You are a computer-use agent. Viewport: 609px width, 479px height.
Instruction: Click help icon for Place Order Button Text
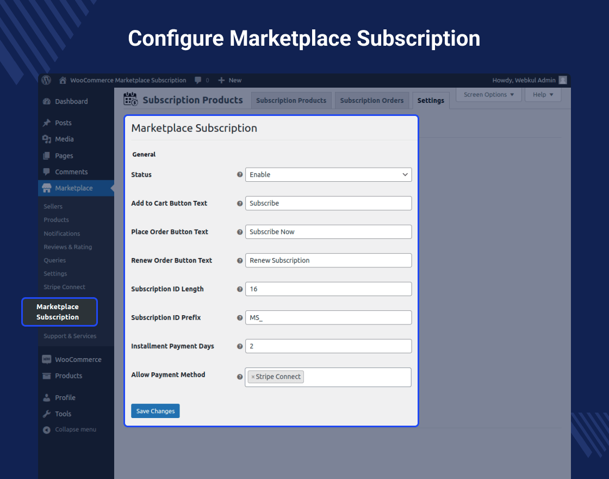[x=240, y=232]
